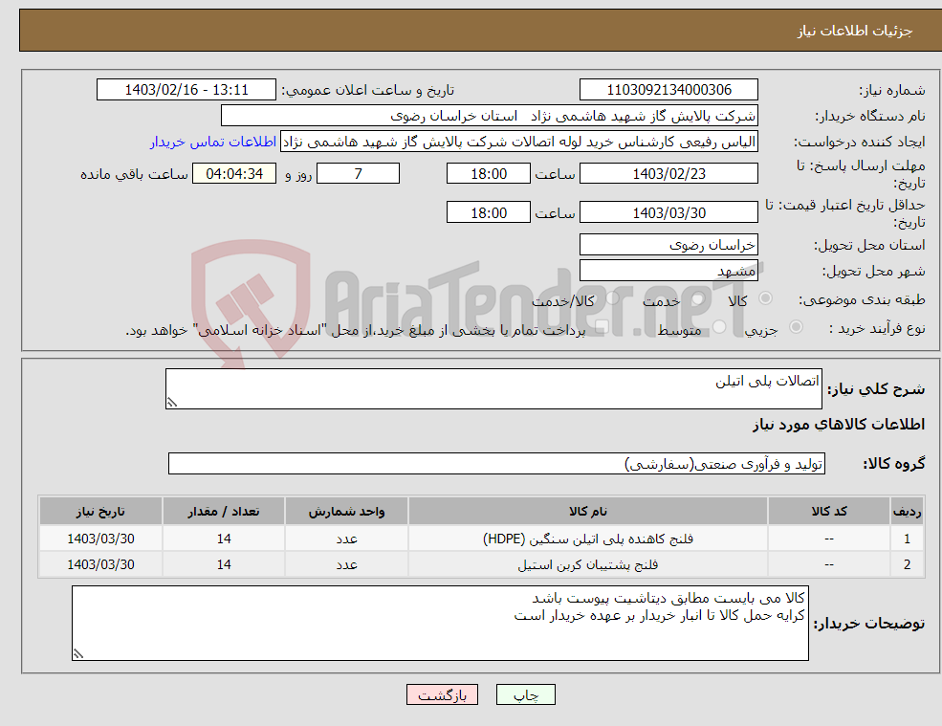Click the بازگشت (back) button
This screenshot has width=942, height=726.
click(x=442, y=694)
